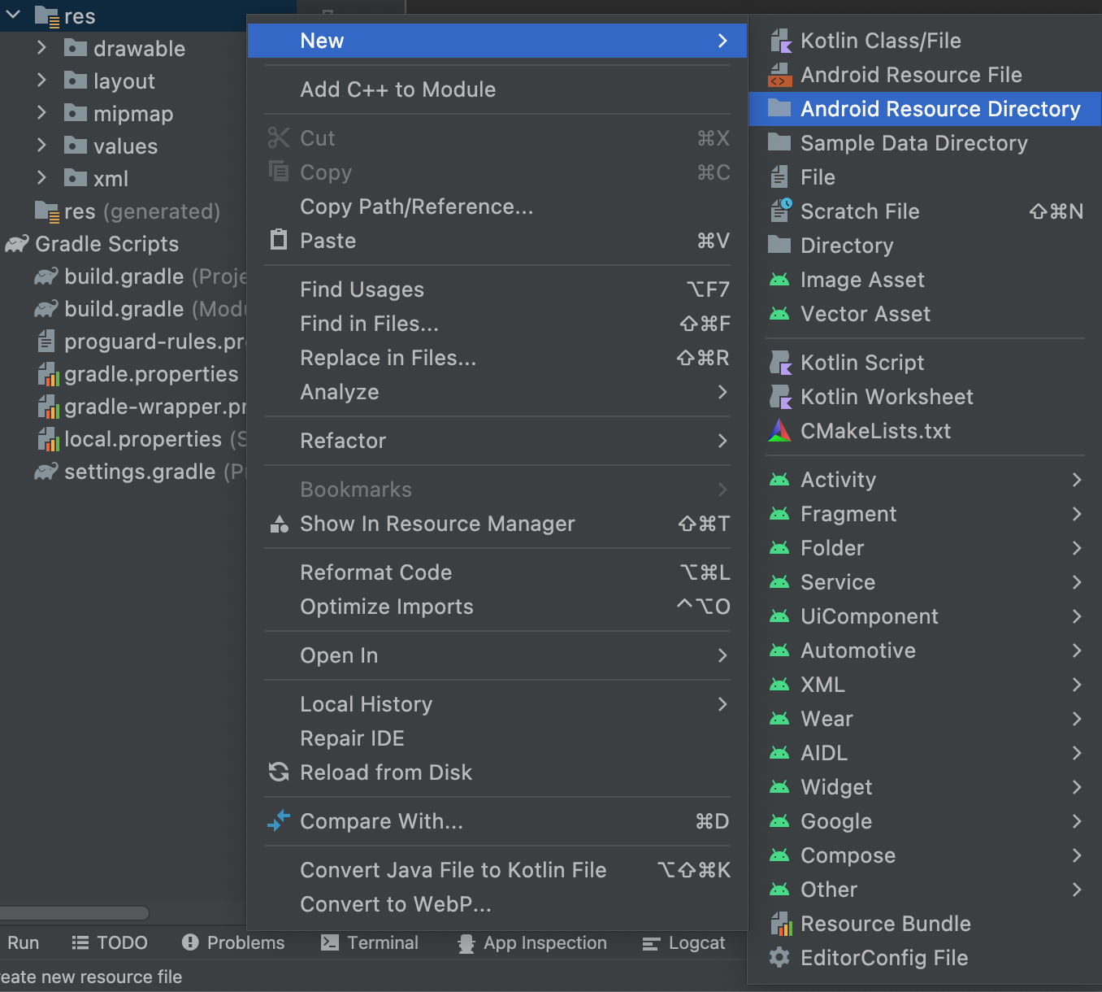Open the Activity submenu arrow

coord(1077,480)
